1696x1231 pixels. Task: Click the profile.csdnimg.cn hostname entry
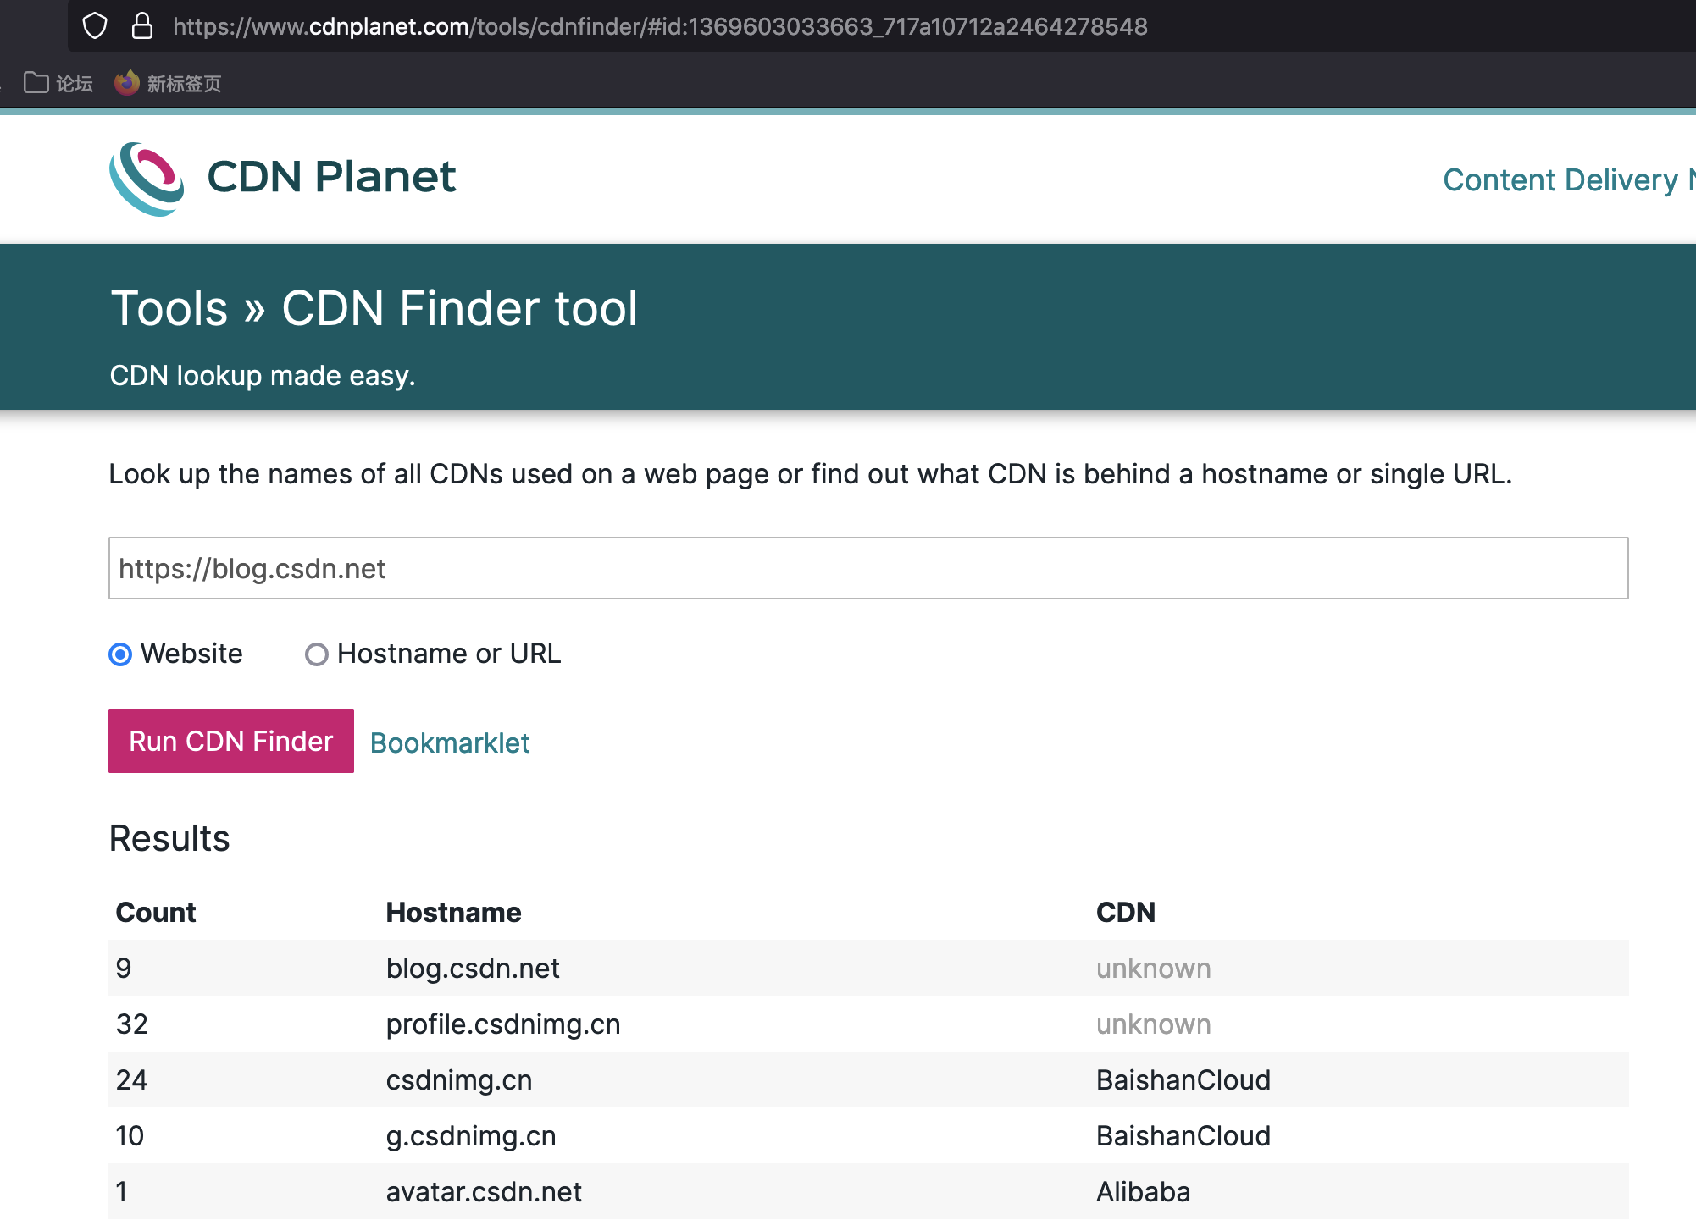(x=503, y=1024)
